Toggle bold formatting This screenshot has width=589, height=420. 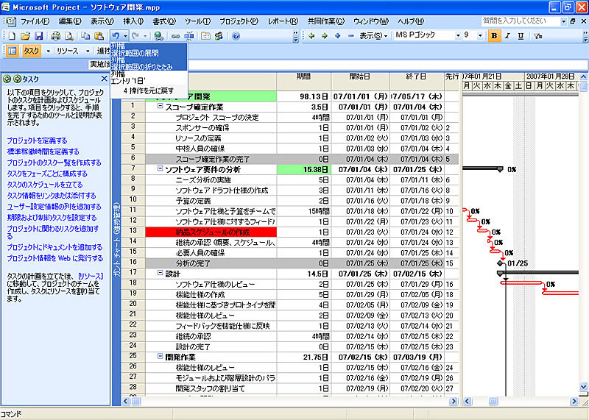coord(494,36)
